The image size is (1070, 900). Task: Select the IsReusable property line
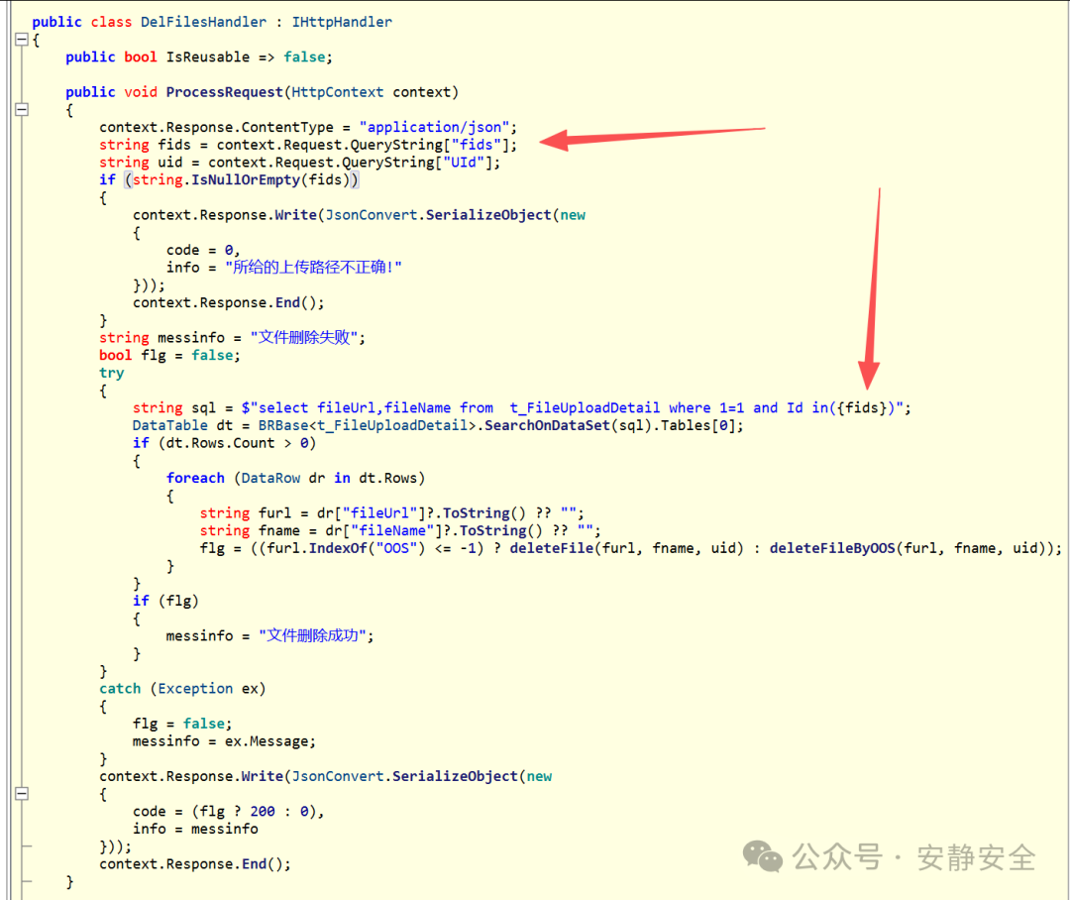click(198, 56)
